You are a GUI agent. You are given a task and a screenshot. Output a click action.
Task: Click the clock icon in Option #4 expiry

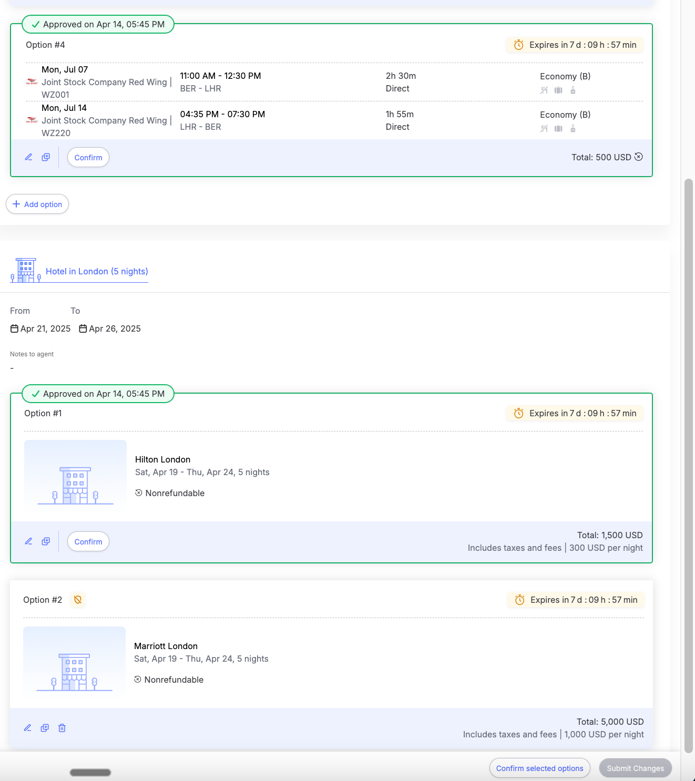point(518,45)
